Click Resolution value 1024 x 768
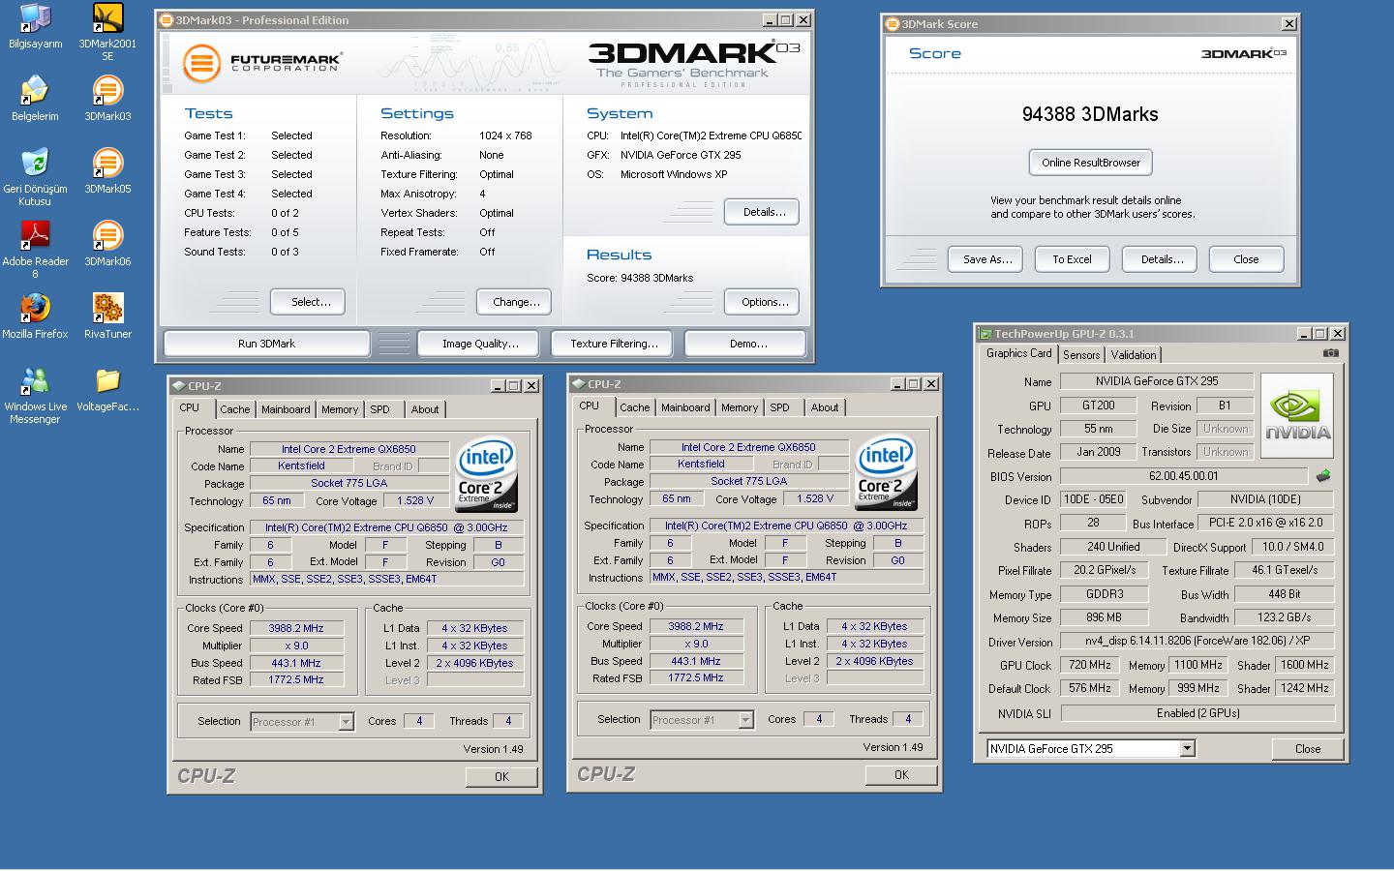The image size is (1394, 871). point(505,135)
